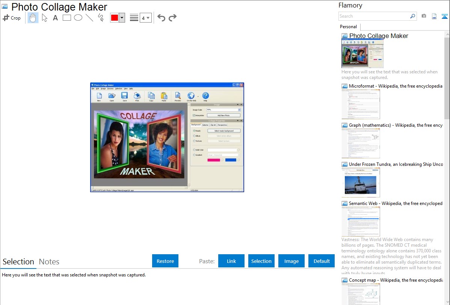This screenshot has width=450, height=305.
Task: Open the annotation color dropdown arrow
Action: pos(122,18)
